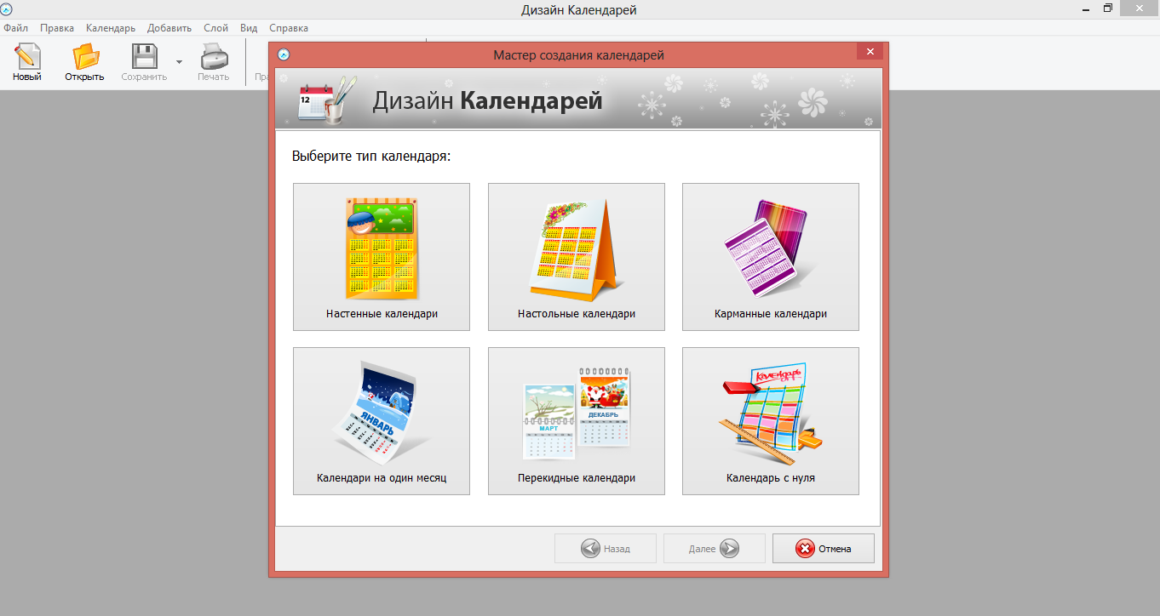Open the Файл menu
The width and height of the screenshot is (1160, 616).
click(15, 28)
